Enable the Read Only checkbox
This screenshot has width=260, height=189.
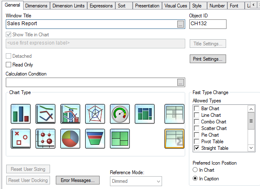pos(9,65)
